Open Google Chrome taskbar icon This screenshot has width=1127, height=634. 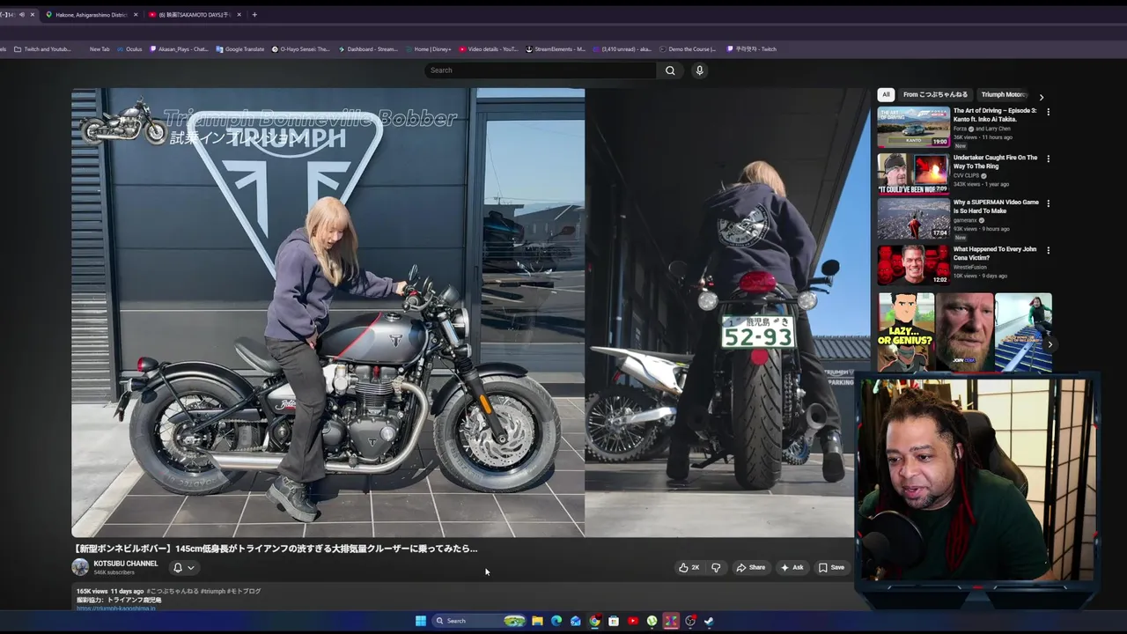tap(595, 621)
